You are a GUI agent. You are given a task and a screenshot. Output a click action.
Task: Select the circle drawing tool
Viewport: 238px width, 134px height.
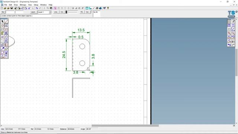(3, 25)
